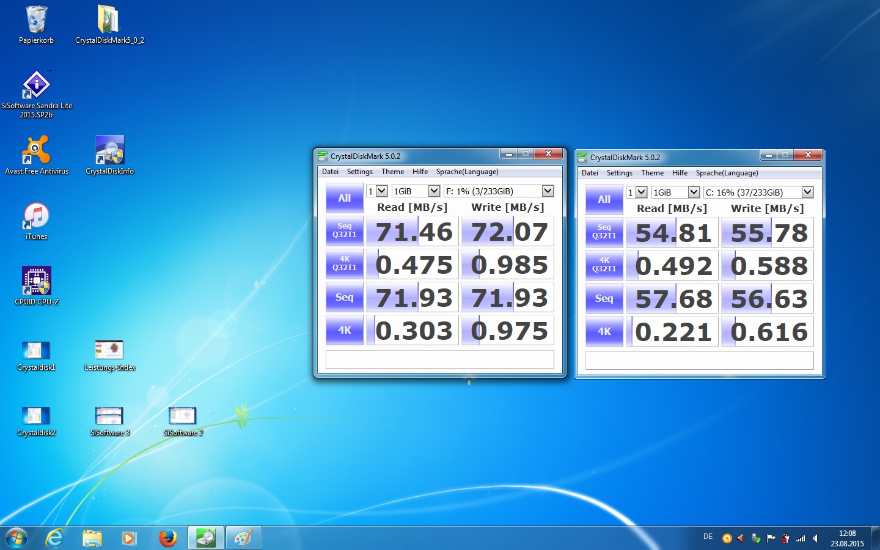880x550 pixels.
Task: Expand 1GiB size dropdown in C: drive window
Action: (x=694, y=193)
